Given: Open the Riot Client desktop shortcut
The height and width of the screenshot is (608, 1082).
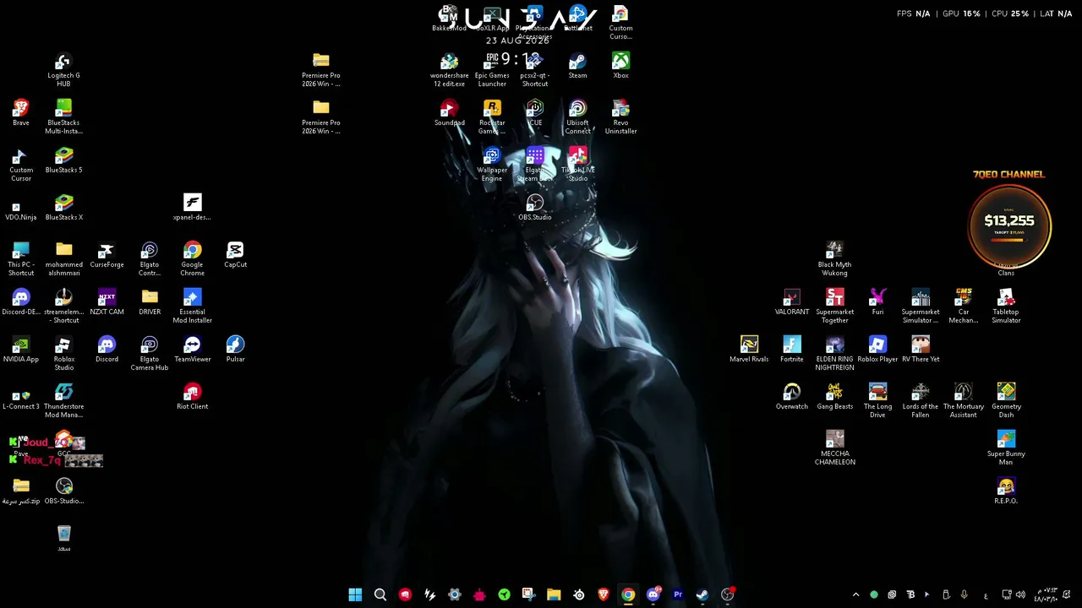Looking at the screenshot, I should (192, 397).
